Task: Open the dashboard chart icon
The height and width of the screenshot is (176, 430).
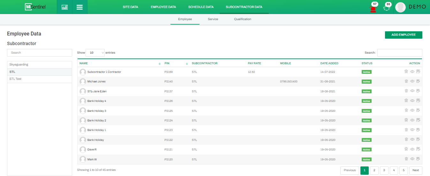Action: click(x=64, y=7)
